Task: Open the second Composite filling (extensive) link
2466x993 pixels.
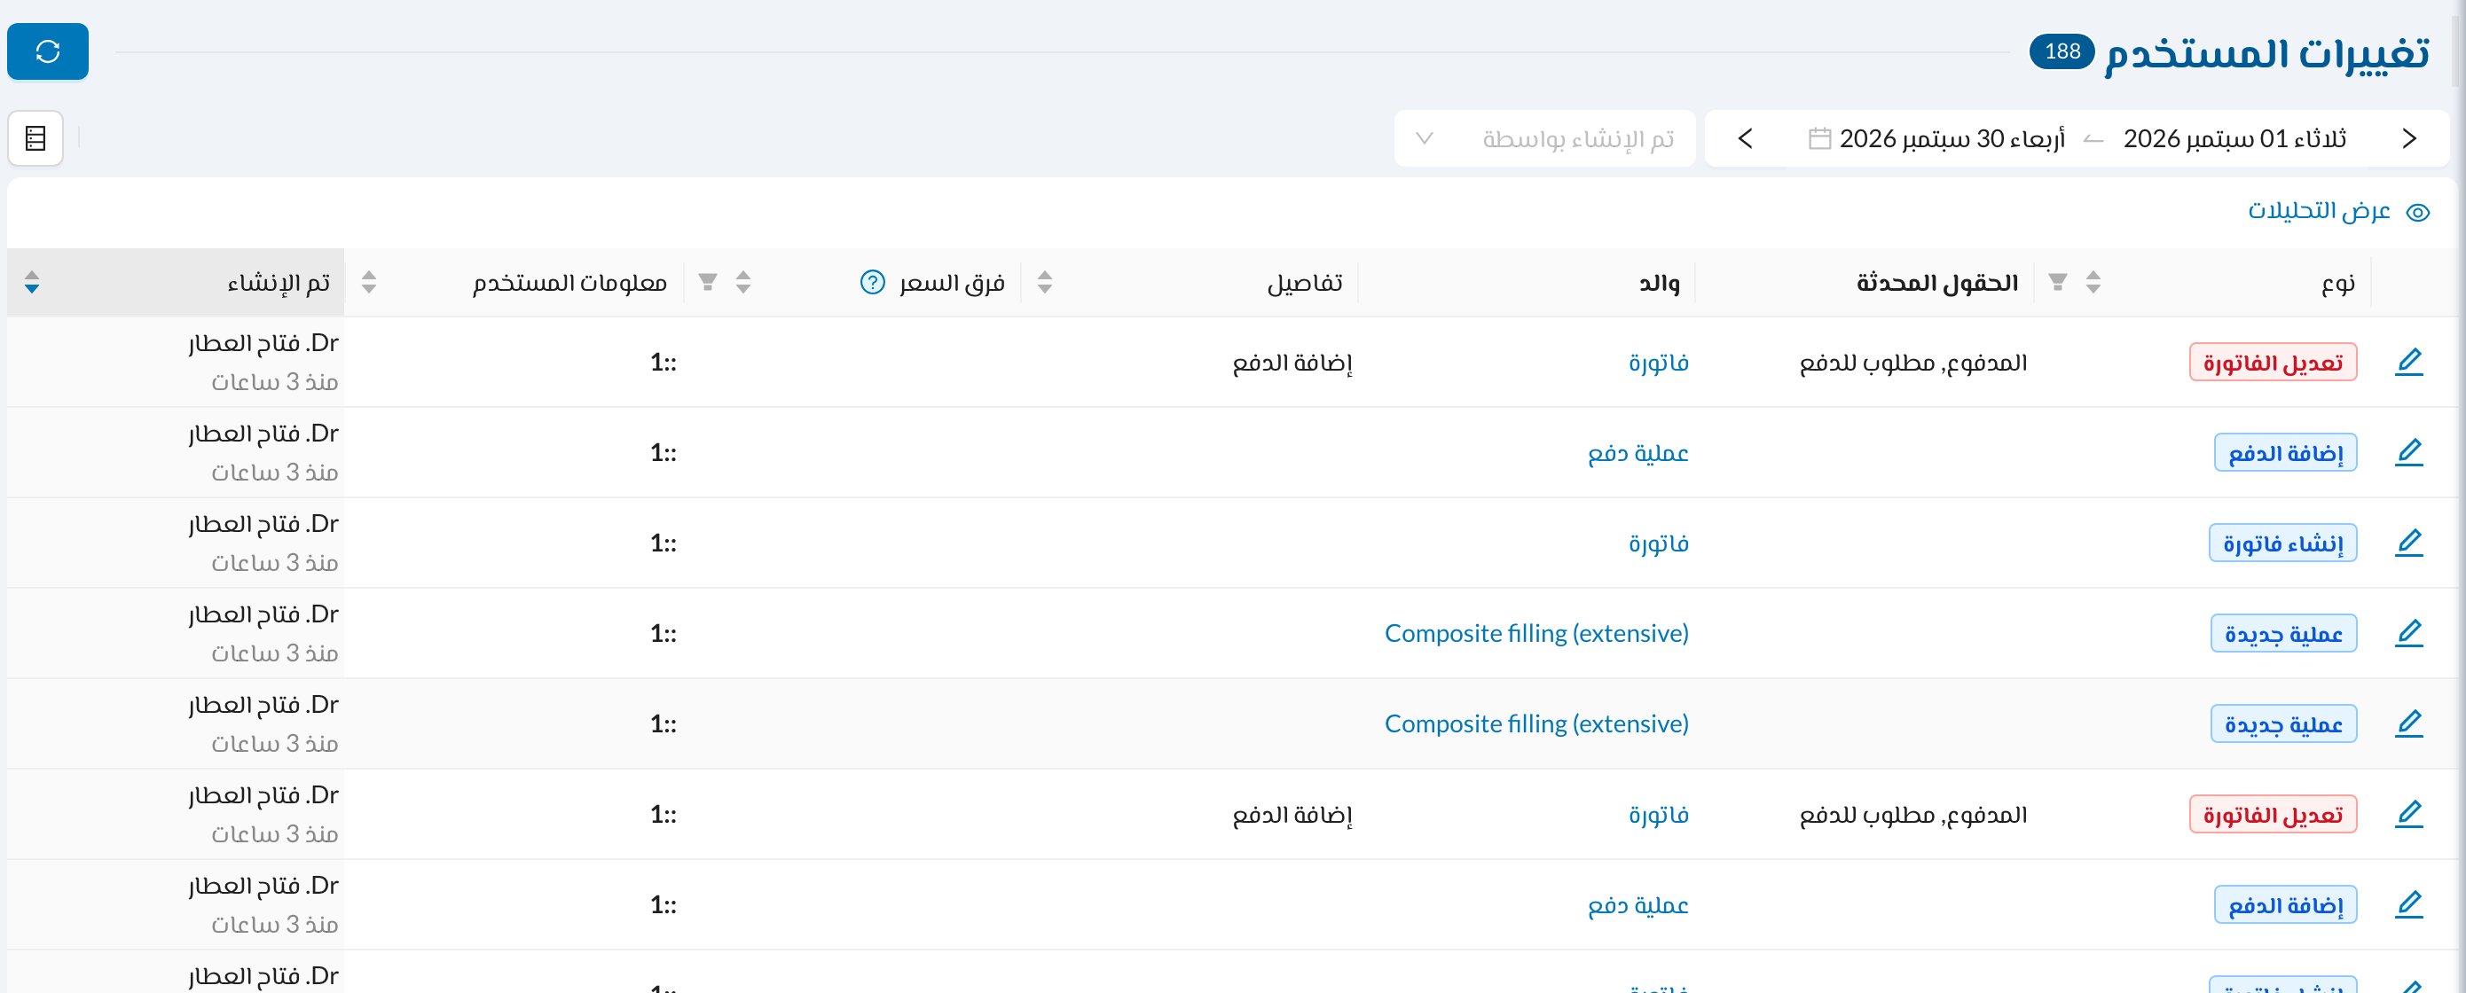Action: point(1536,724)
